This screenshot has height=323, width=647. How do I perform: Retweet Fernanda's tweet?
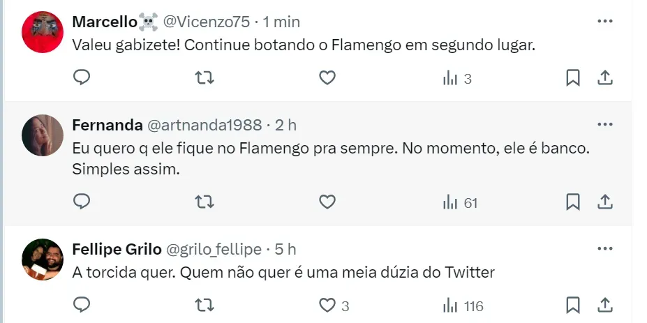(x=204, y=202)
